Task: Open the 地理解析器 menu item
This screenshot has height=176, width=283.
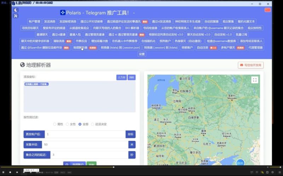Action: pos(85,48)
